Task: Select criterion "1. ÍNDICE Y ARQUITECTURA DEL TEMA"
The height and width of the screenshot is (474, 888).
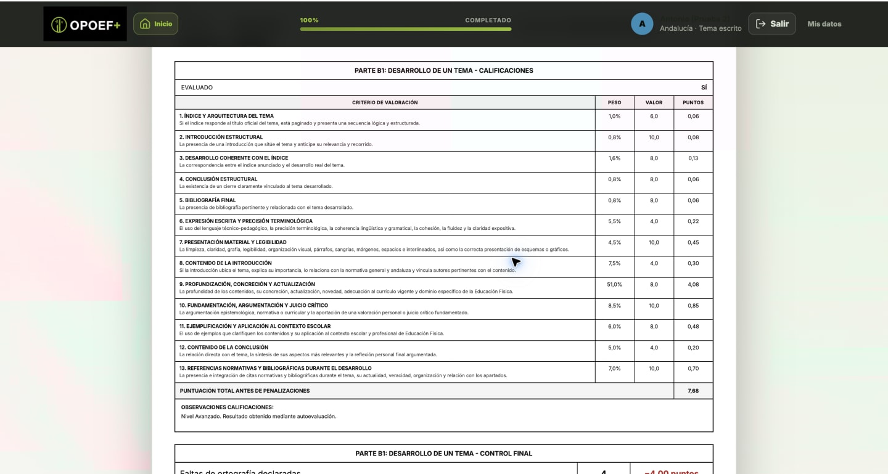Action: tap(226, 116)
